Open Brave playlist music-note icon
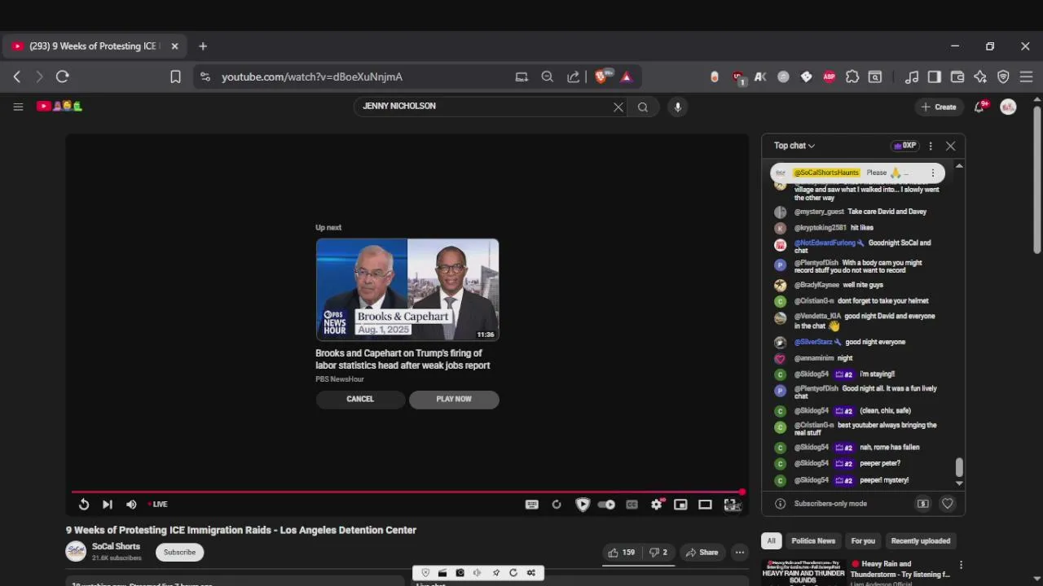 coord(912,77)
